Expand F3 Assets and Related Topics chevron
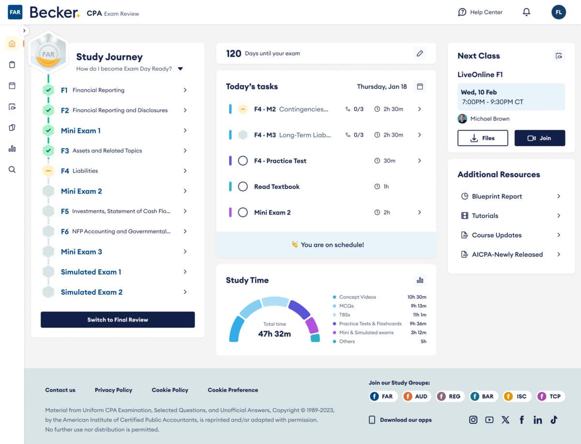The height and width of the screenshot is (444, 581). (x=185, y=151)
